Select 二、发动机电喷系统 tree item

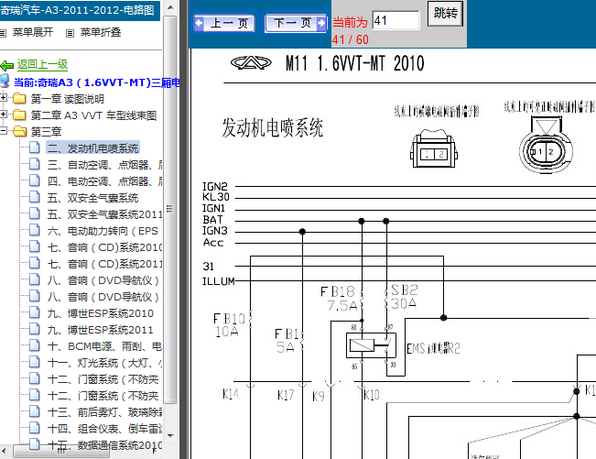pos(92,148)
